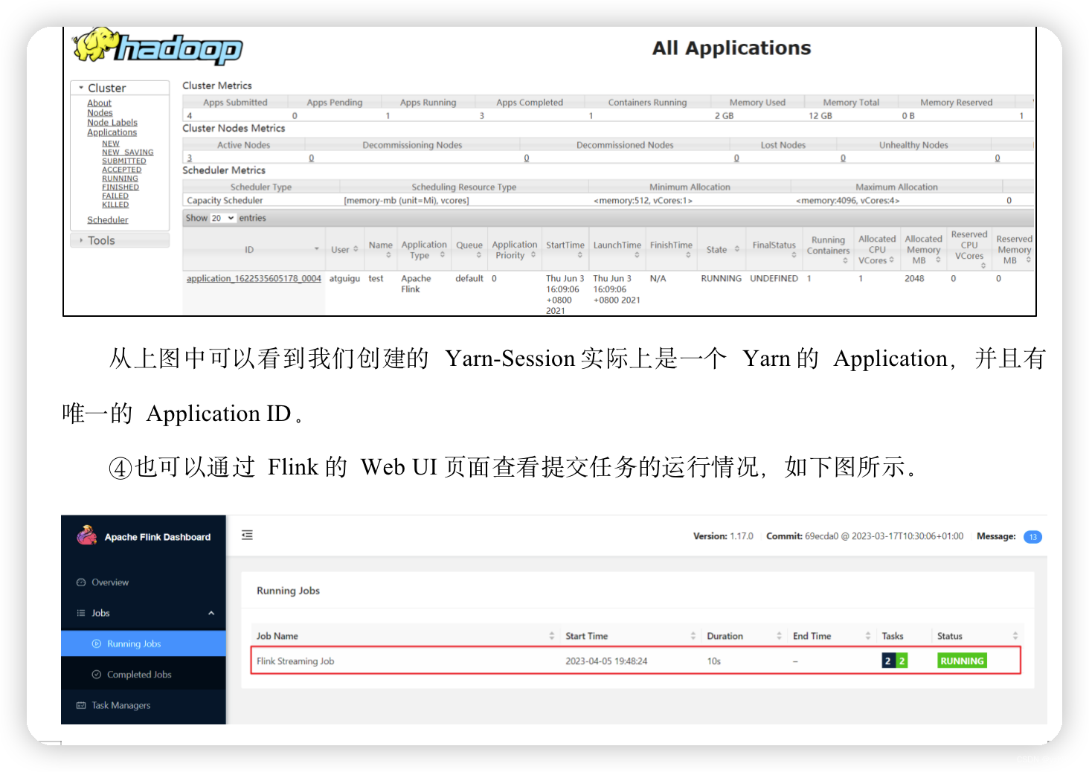Image resolution: width=1089 pixels, height=772 pixels.
Task: Collapse the Cluster section in Hadoop sidebar
Action: coord(81,88)
